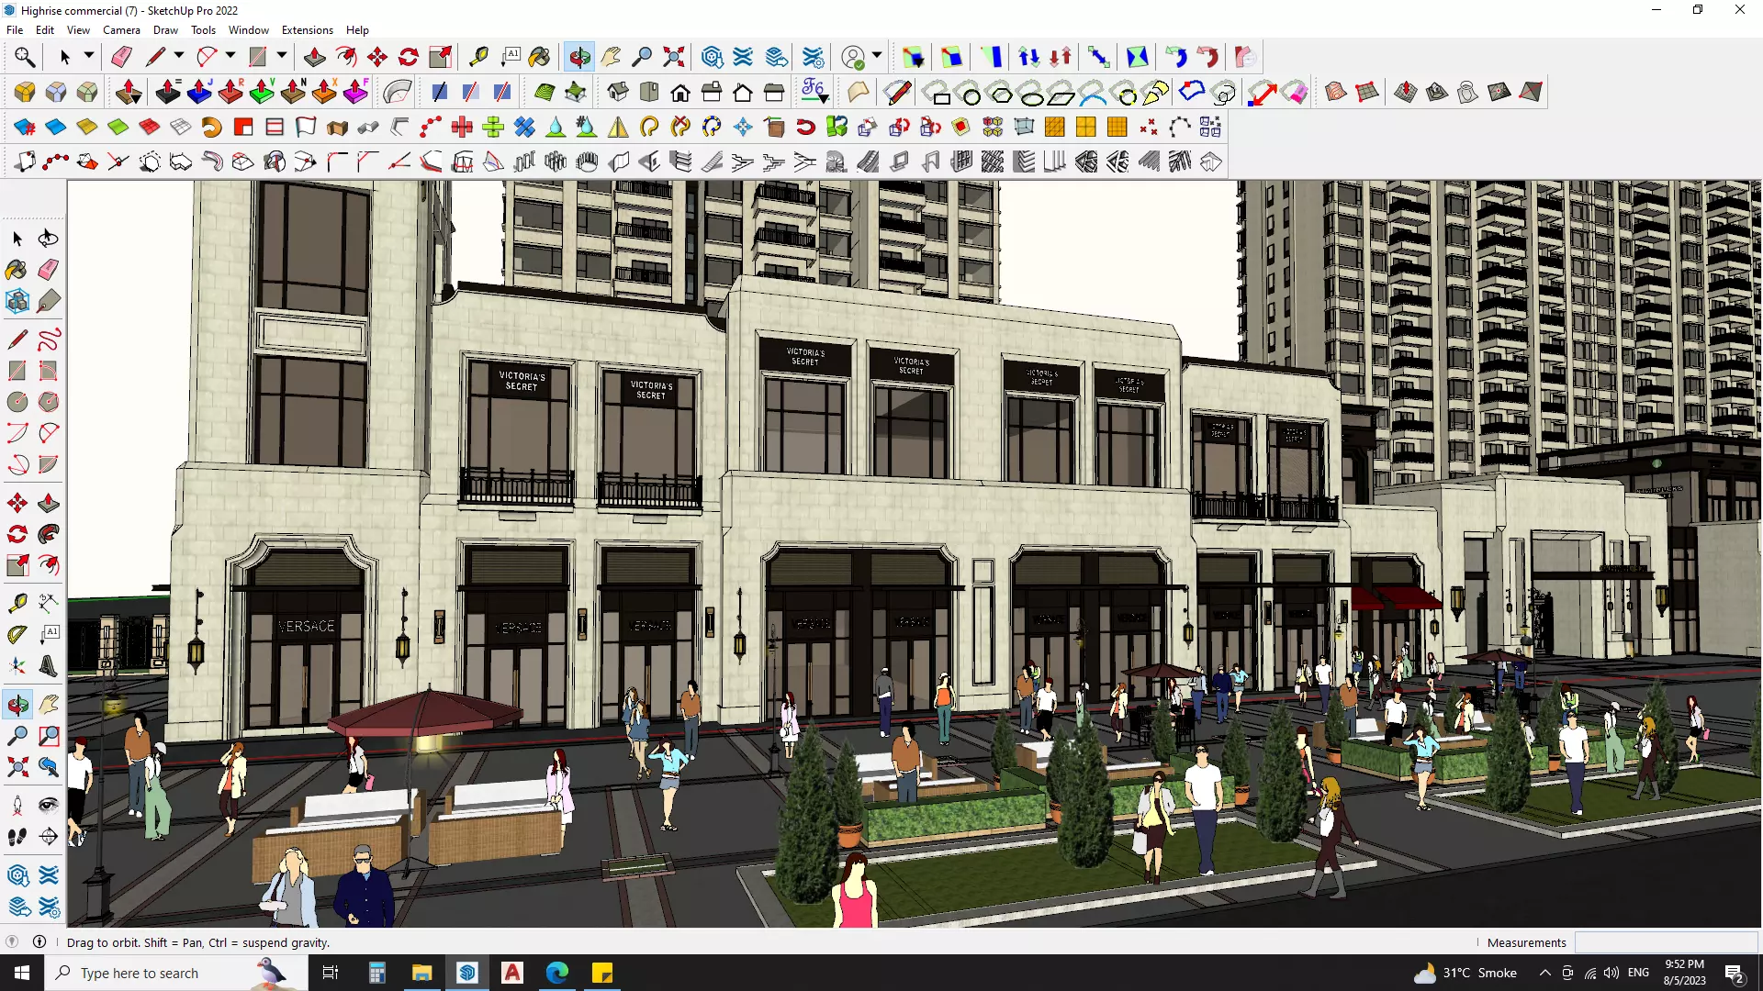Click Extrude Push Pull orange X icon
The image size is (1763, 991).
(324, 92)
